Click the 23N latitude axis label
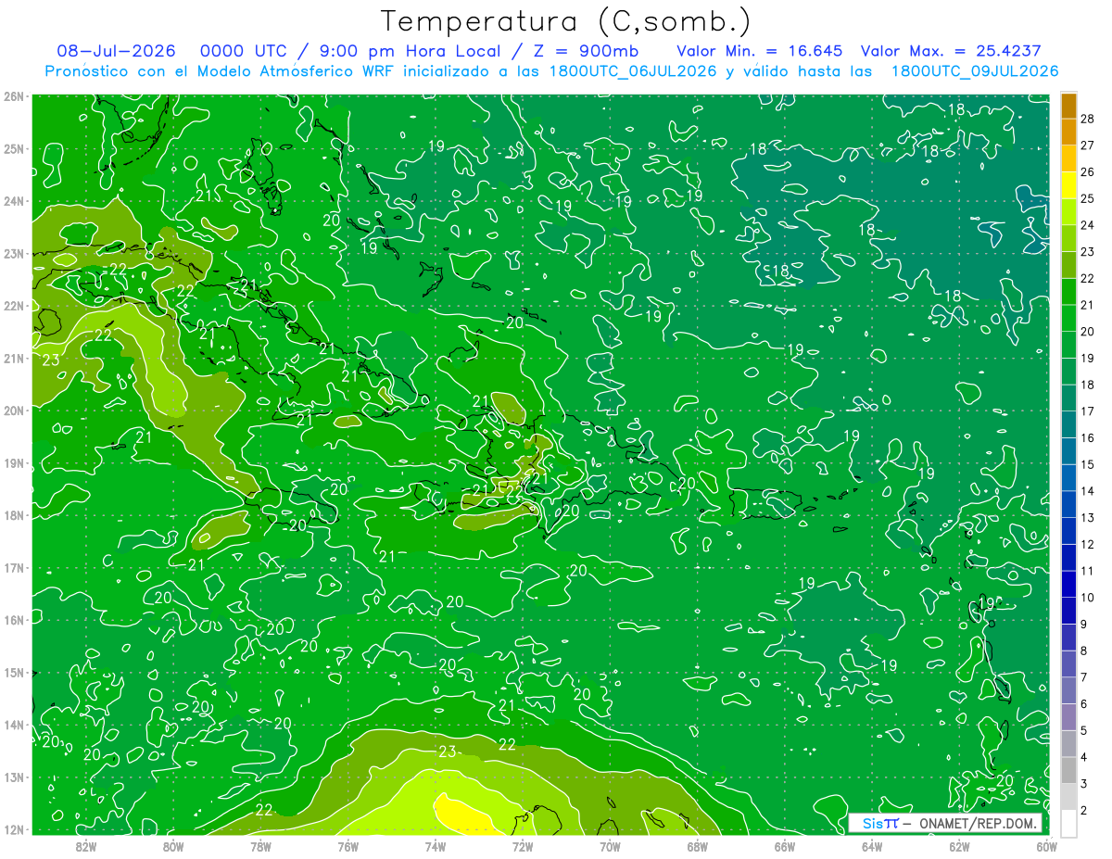Image resolution: width=1112 pixels, height=859 pixels. 13,253
